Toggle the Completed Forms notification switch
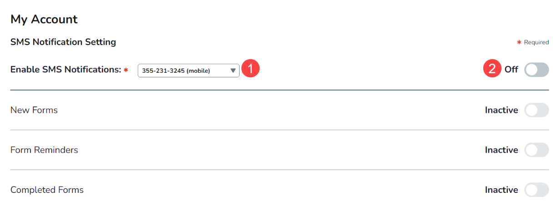This screenshot has width=556, height=212. [536, 190]
